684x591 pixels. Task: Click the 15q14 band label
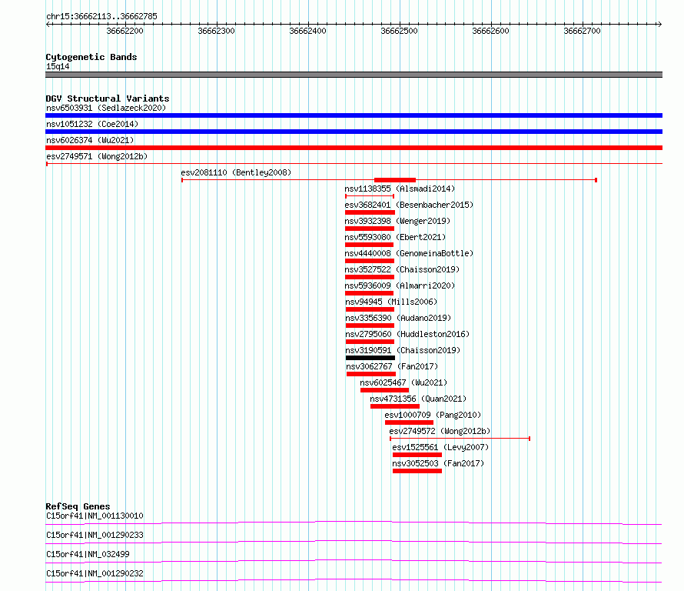tap(58, 66)
